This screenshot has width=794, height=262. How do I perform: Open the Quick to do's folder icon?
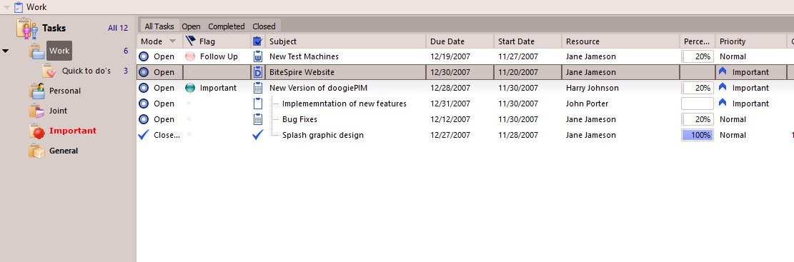(x=49, y=71)
